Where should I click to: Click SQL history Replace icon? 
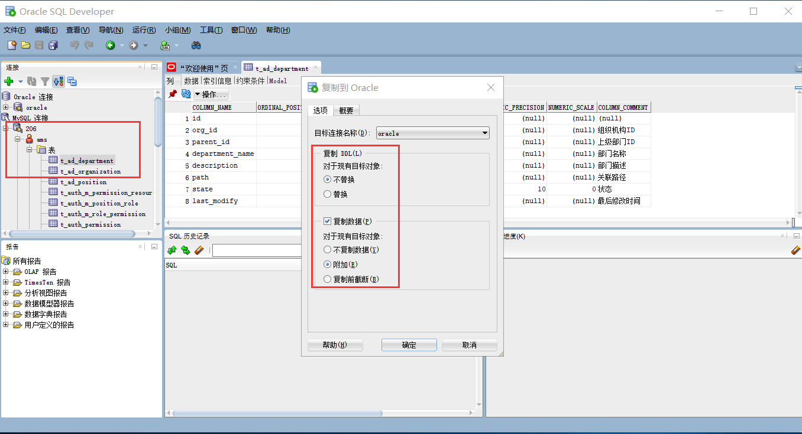click(x=185, y=250)
